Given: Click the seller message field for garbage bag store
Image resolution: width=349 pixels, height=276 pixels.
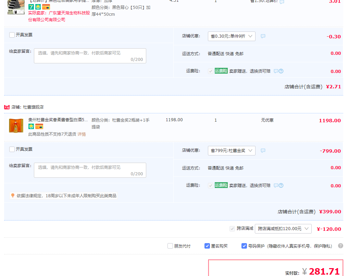Looking at the screenshot, I should tap(90, 56).
